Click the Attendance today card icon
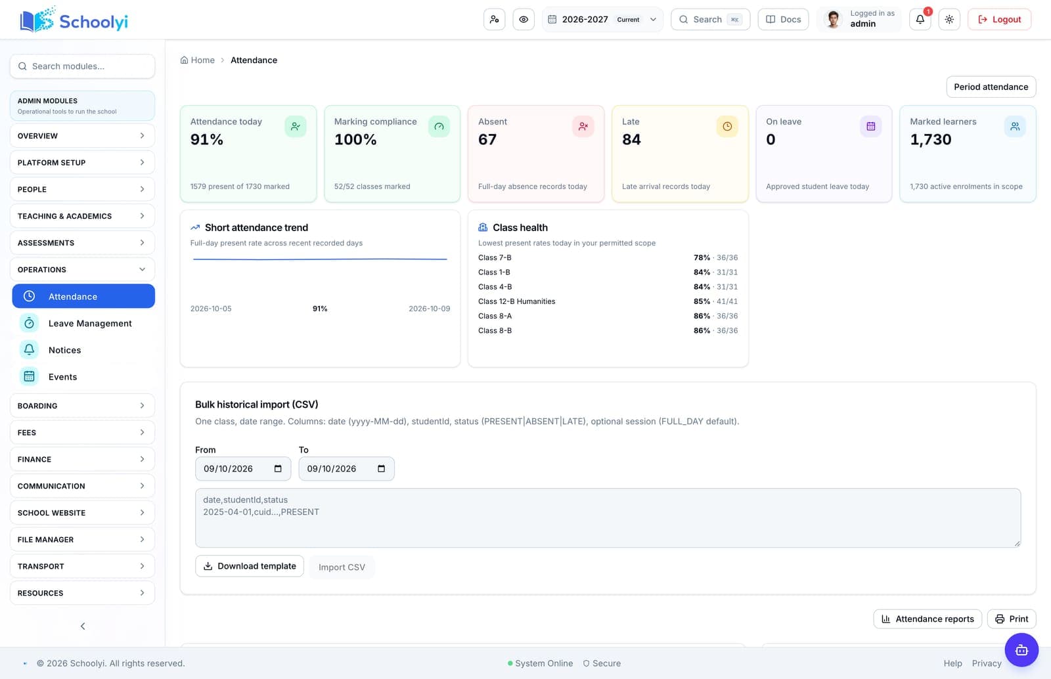This screenshot has height=679, width=1051. coord(296,126)
